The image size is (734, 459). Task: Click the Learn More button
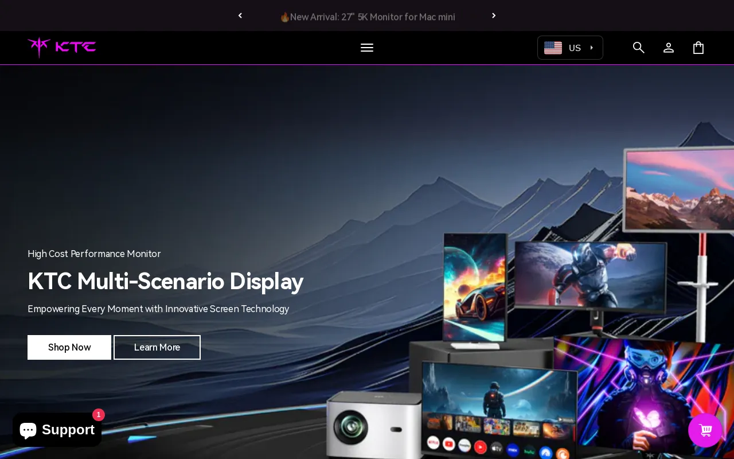point(157,347)
